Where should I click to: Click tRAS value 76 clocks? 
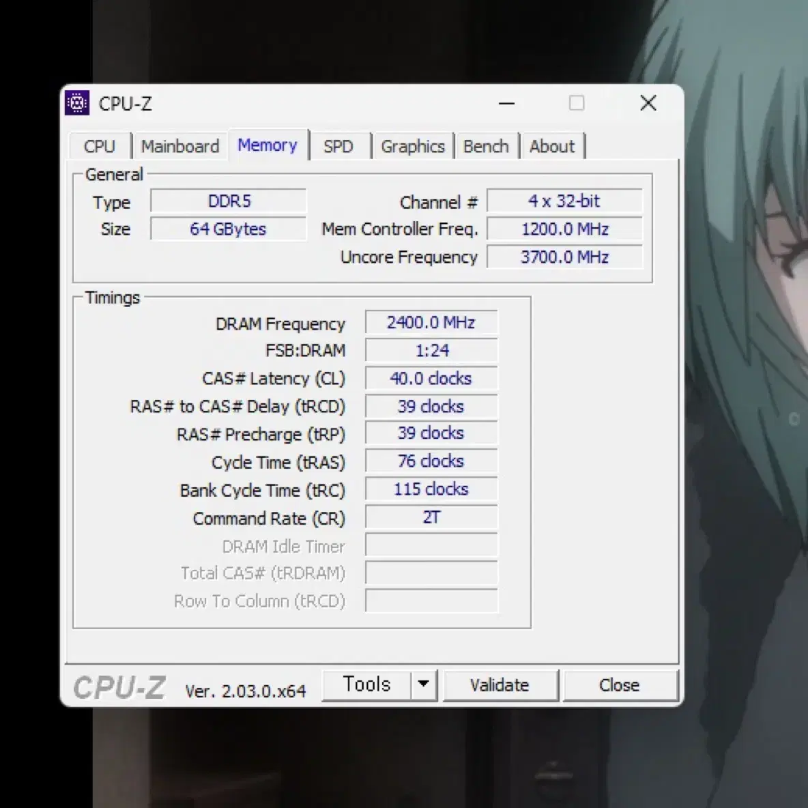tap(431, 461)
